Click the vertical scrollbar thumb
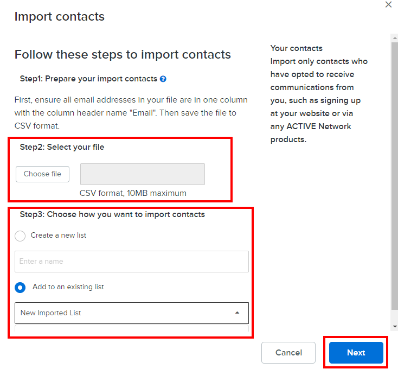Image resolution: width=398 pixels, height=369 pixels. [x=394, y=174]
